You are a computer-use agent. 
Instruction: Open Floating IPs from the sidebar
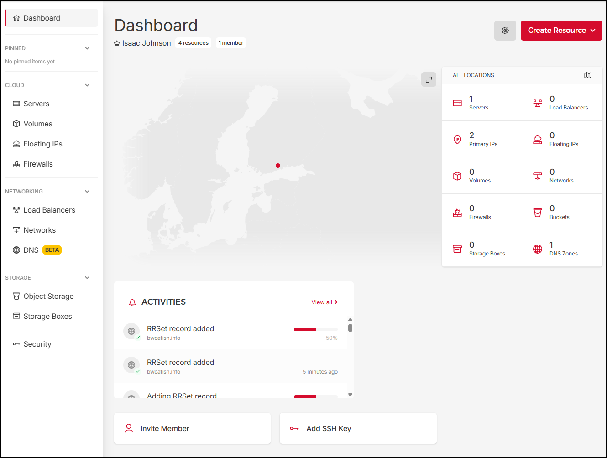point(42,144)
